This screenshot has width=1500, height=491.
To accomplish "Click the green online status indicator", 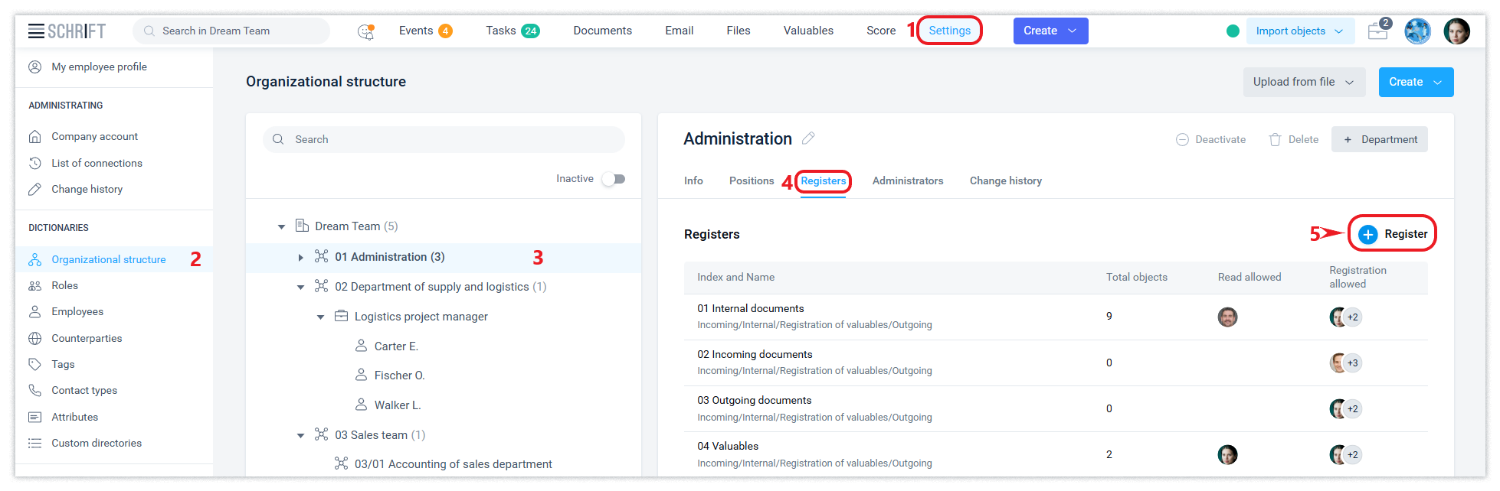I will (1233, 31).
